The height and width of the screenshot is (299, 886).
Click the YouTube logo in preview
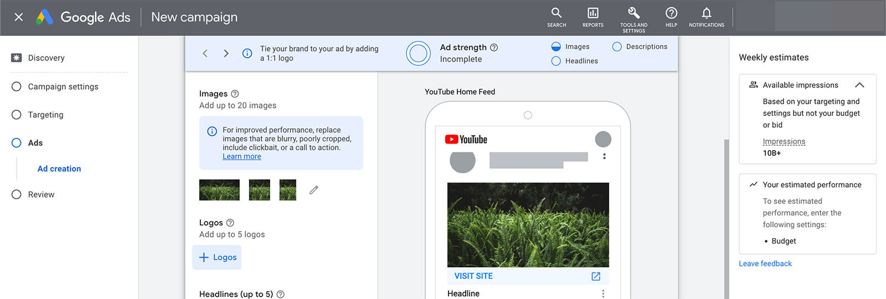pyautogui.click(x=466, y=140)
